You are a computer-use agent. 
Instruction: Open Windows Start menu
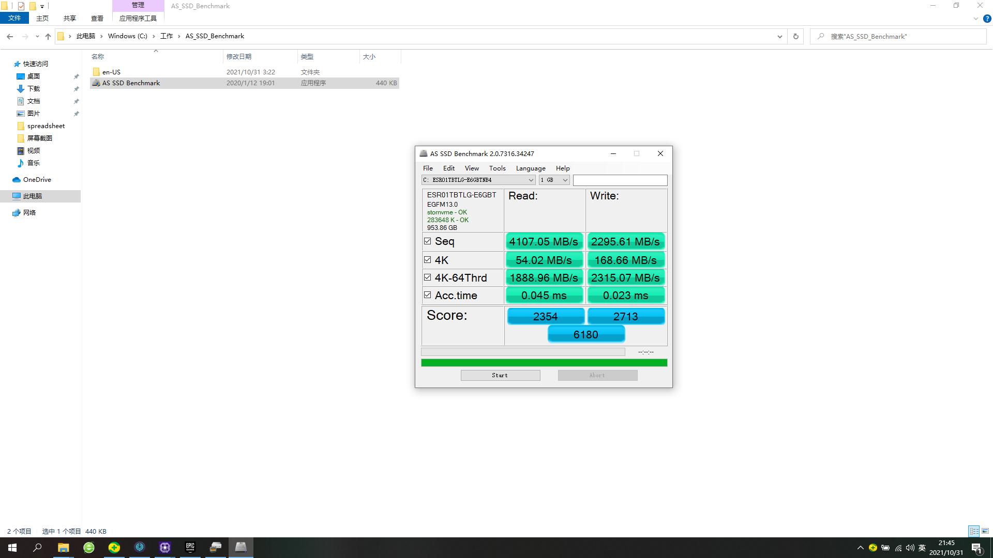coord(12,547)
